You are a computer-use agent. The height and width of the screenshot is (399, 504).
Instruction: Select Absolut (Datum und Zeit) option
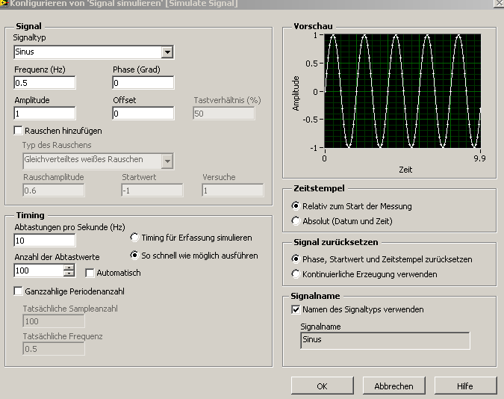click(x=296, y=221)
